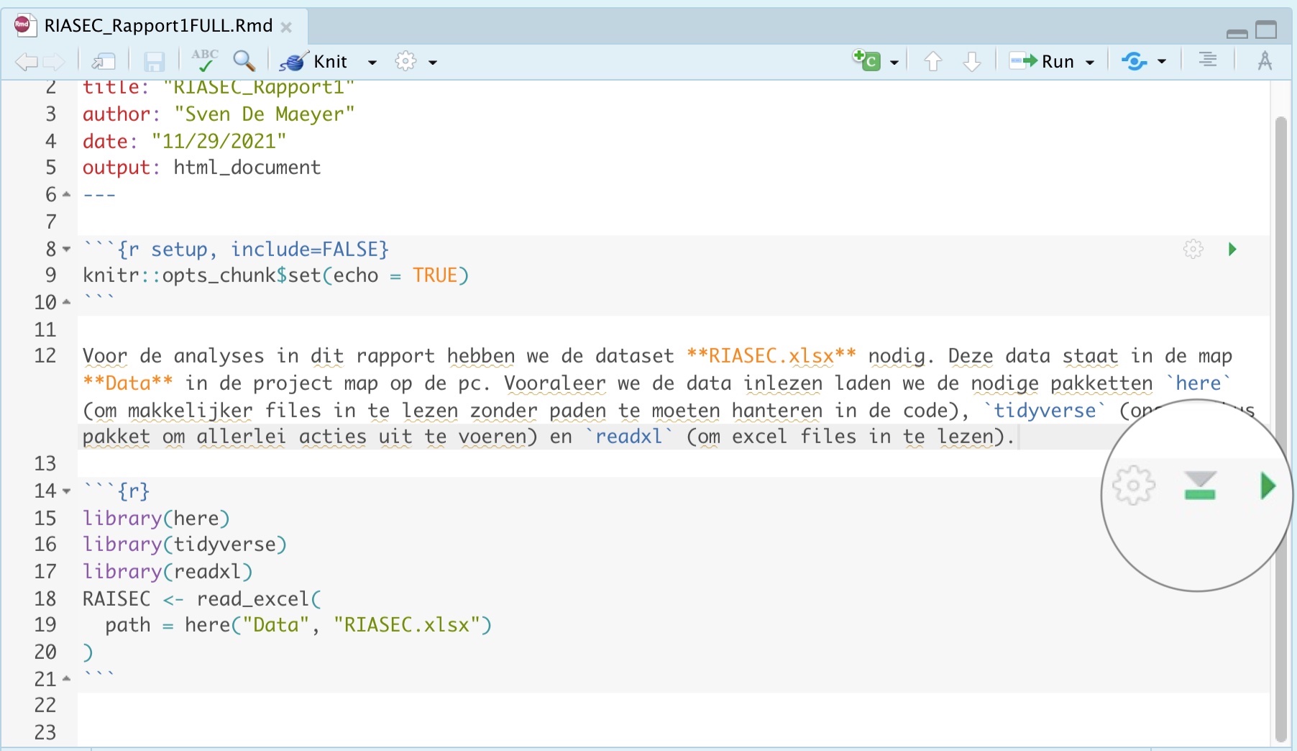Show the document outline
Screen dimensions: 1297x751
point(1208,60)
